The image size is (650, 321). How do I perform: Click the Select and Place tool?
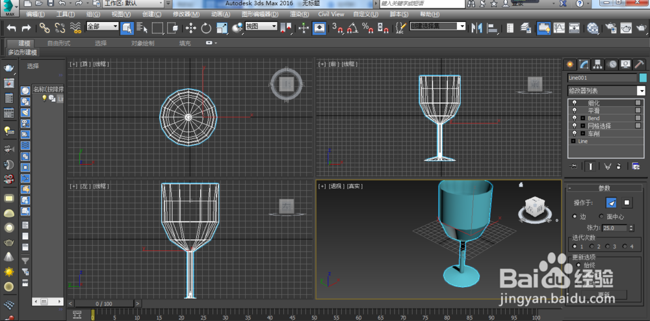coord(237,28)
